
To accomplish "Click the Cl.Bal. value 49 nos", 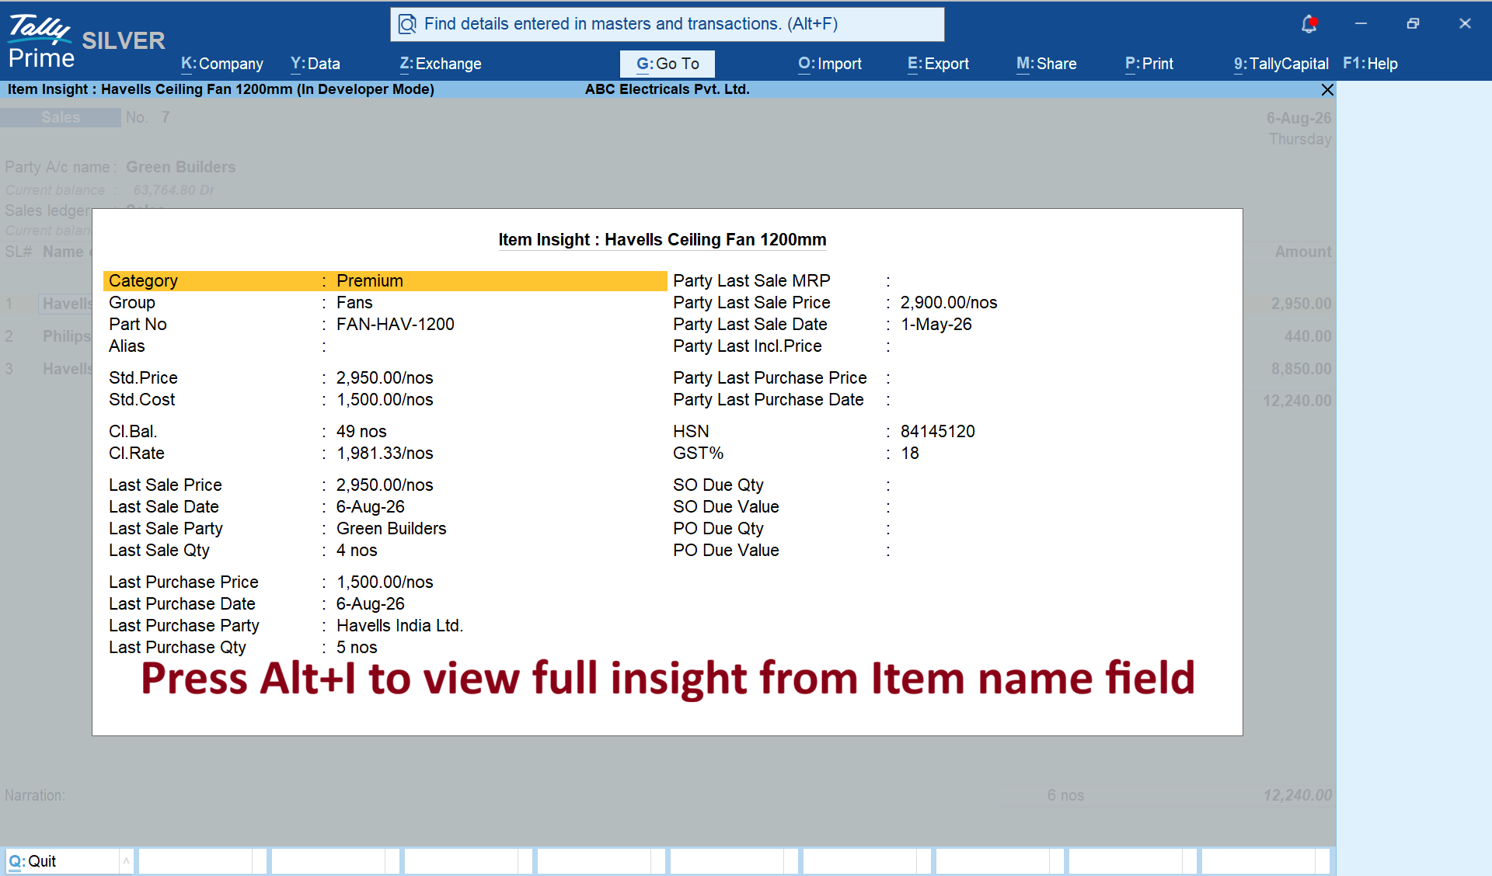I will (x=361, y=432).
